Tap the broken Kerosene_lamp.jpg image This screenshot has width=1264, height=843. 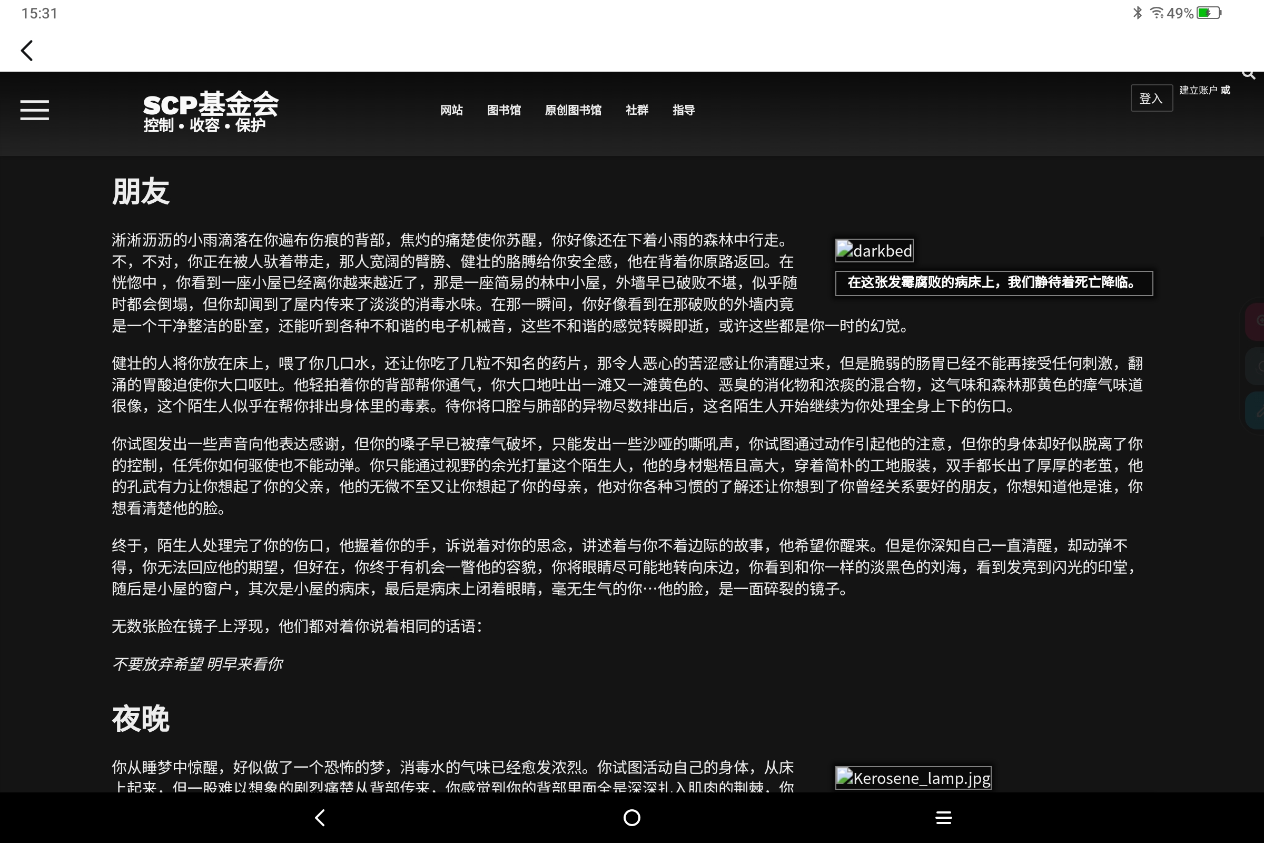click(x=913, y=778)
